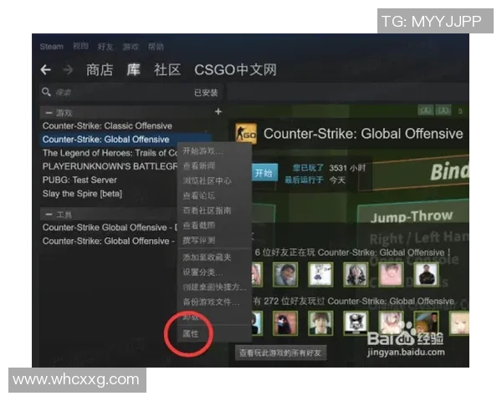Viewport: 502px width, 401px height.
Task: Click the Jump-Throw banner text
Action: tap(412, 216)
